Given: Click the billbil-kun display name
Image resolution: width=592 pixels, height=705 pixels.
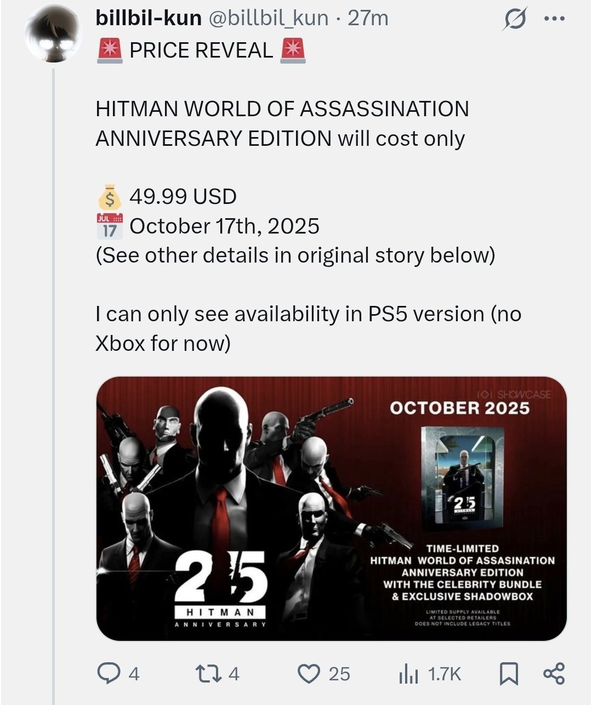Looking at the screenshot, I should click(149, 18).
